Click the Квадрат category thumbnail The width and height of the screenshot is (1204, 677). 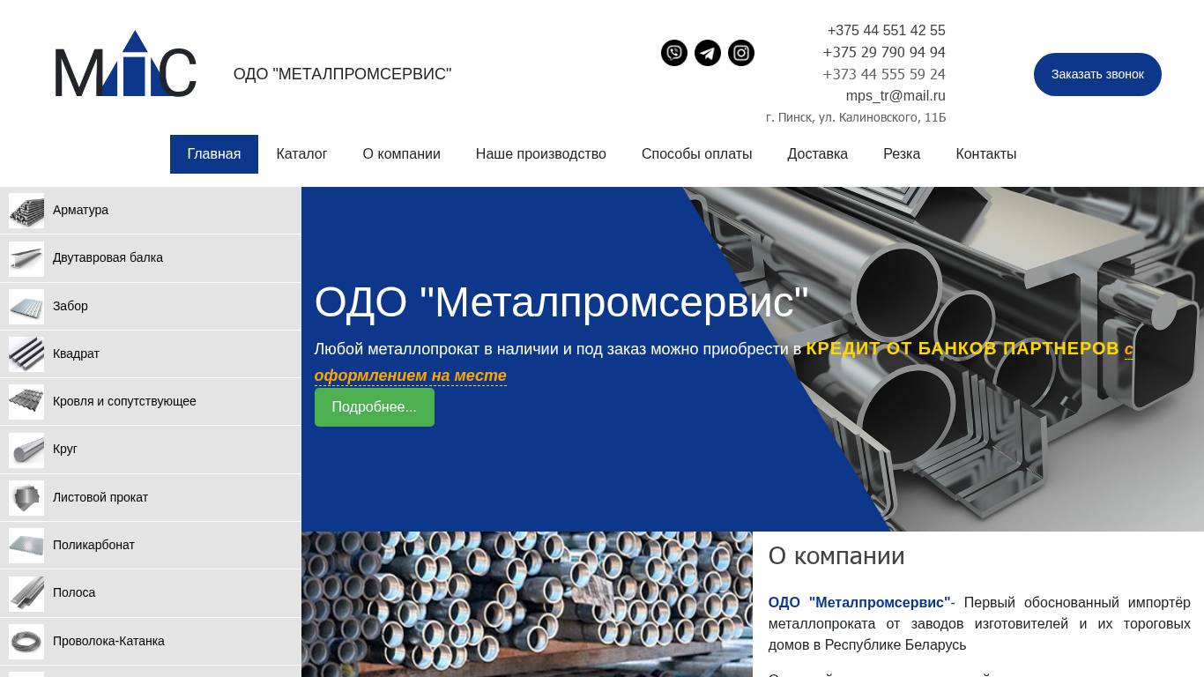(26, 354)
